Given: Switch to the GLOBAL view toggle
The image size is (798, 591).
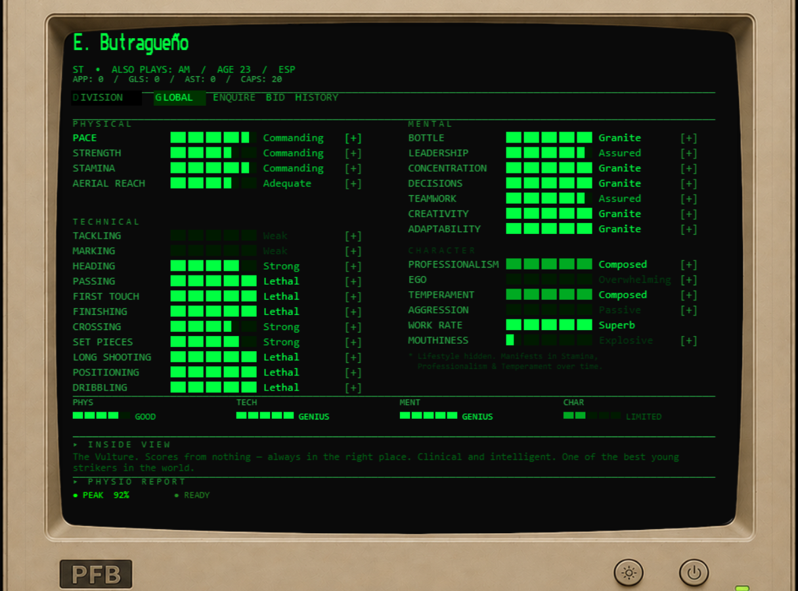Looking at the screenshot, I should [x=180, y=98].
